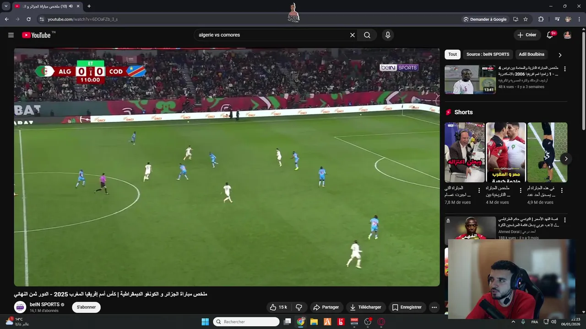Screen dimensions: 586x329
Task: Click the taskbar Rechercher search box
Action: point(246,322)
